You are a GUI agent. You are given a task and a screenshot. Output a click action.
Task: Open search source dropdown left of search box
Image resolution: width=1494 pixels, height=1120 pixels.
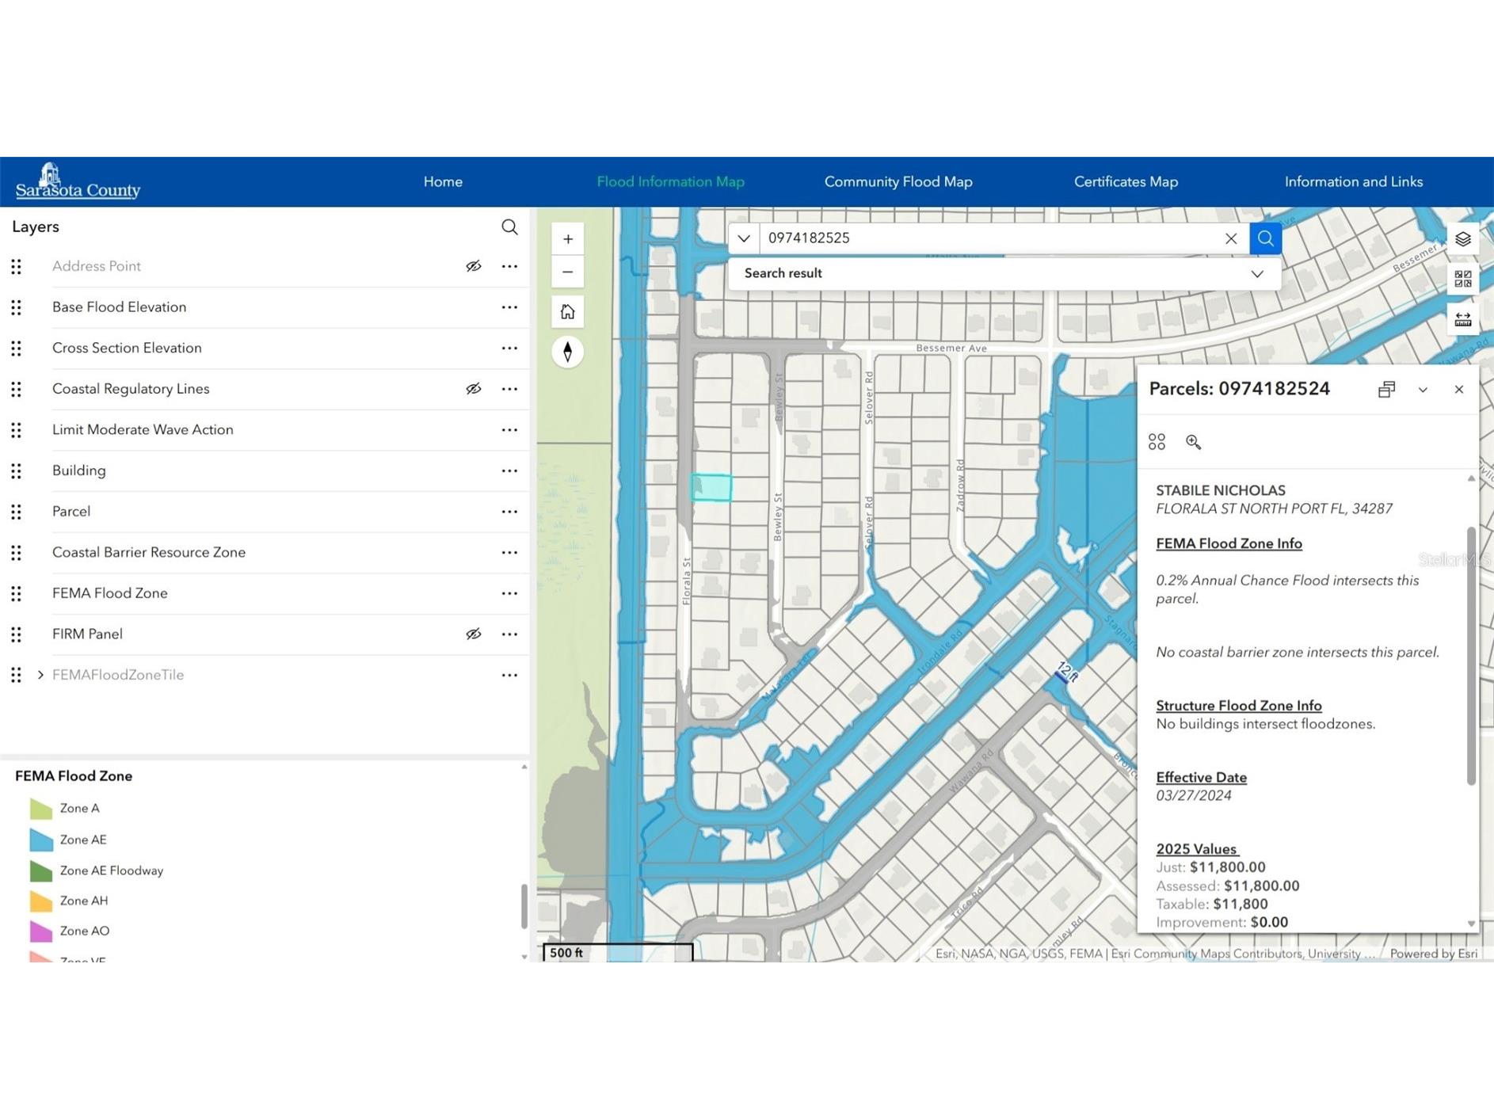(743, 238)
